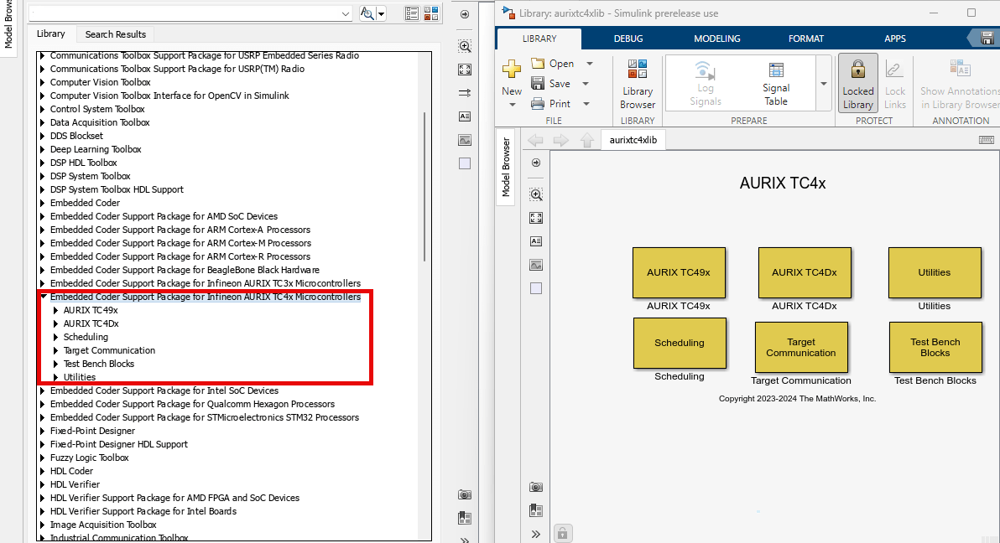Click the viewmarks icon in library palette
Image resolution: width=1000 pixels, height=543 pixels.
coord(536,510)
